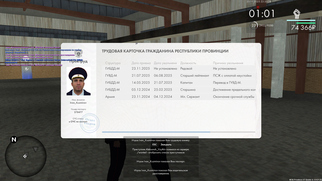This screenshot has height=181, width=322.
Task: Click the blue Отдел кадров stamp
Action: 90,123
